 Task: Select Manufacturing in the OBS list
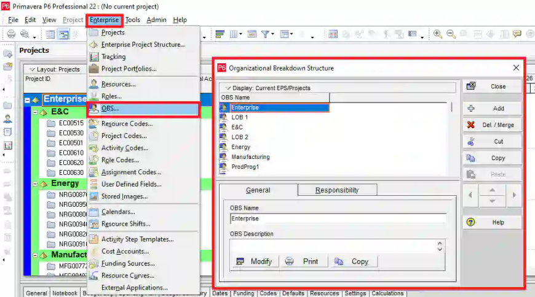[250, 157]
